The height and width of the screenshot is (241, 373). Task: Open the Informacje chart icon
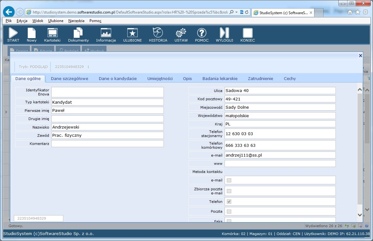[106, 33]
